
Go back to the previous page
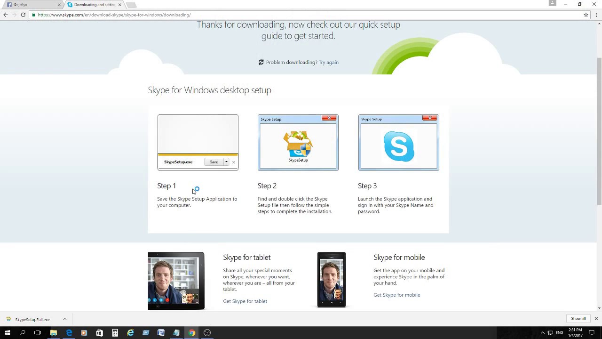[6, 15]
